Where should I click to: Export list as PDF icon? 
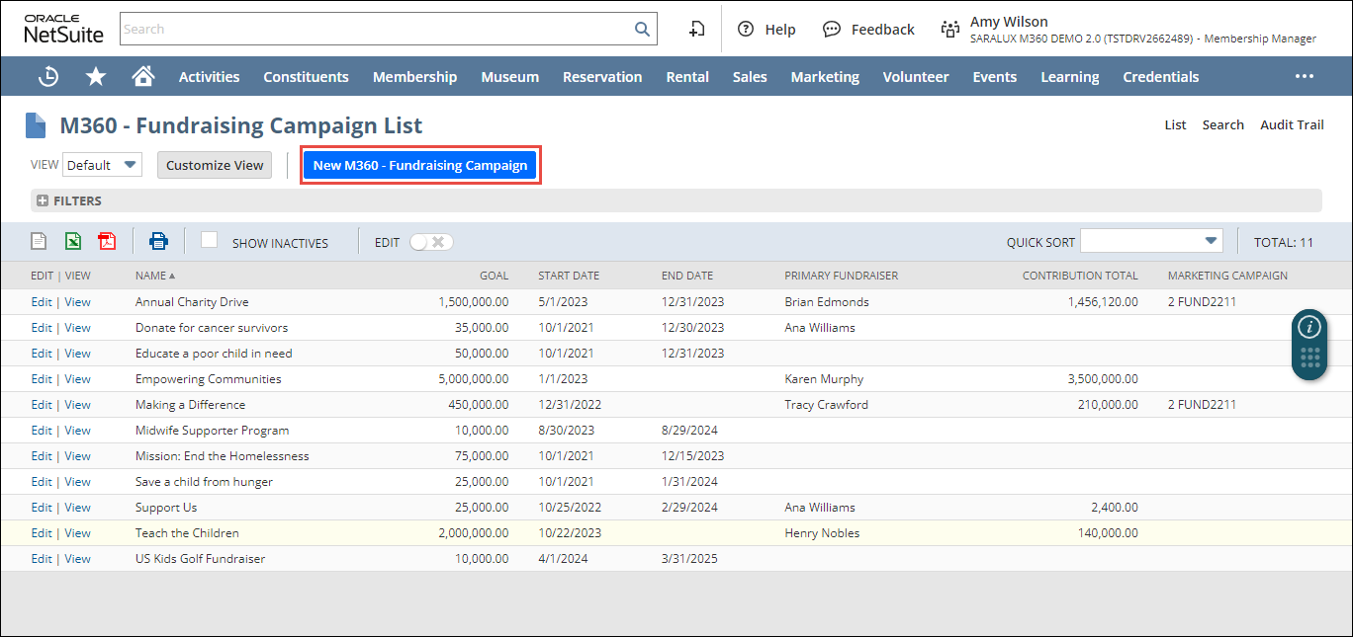[107, 241]
